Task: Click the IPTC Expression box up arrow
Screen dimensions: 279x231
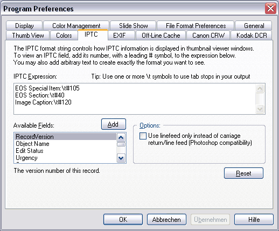Action: coord(260,88)
